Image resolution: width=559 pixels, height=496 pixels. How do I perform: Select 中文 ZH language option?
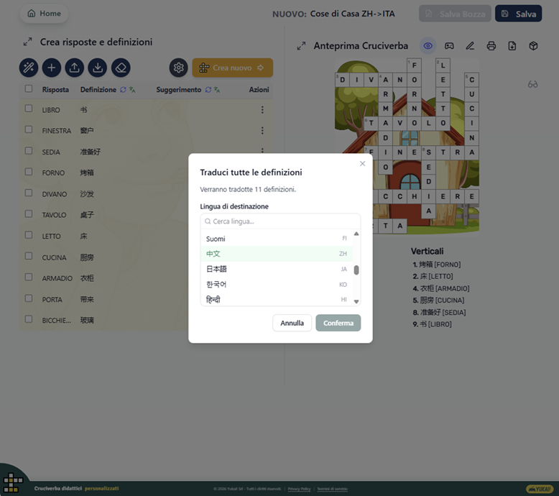point(277,254)
